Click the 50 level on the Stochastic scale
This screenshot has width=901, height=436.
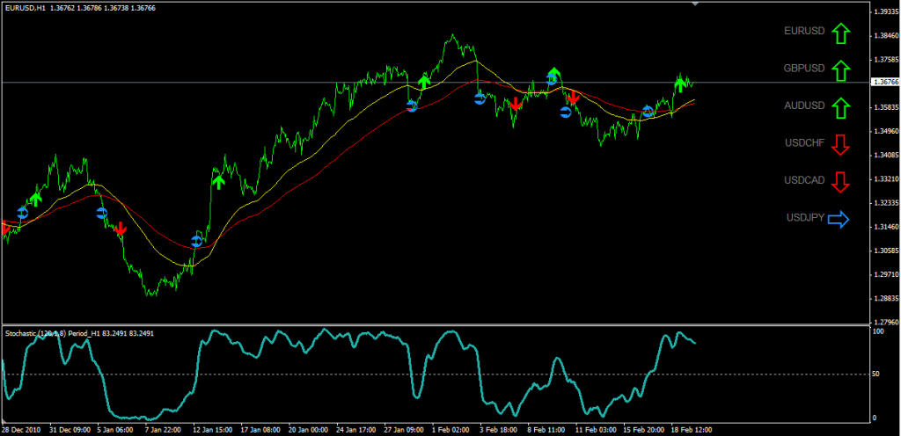pyautogui.click(x=876, y=374)
